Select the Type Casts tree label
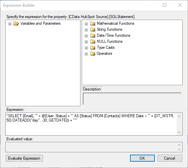 click(x=106, y=47)
